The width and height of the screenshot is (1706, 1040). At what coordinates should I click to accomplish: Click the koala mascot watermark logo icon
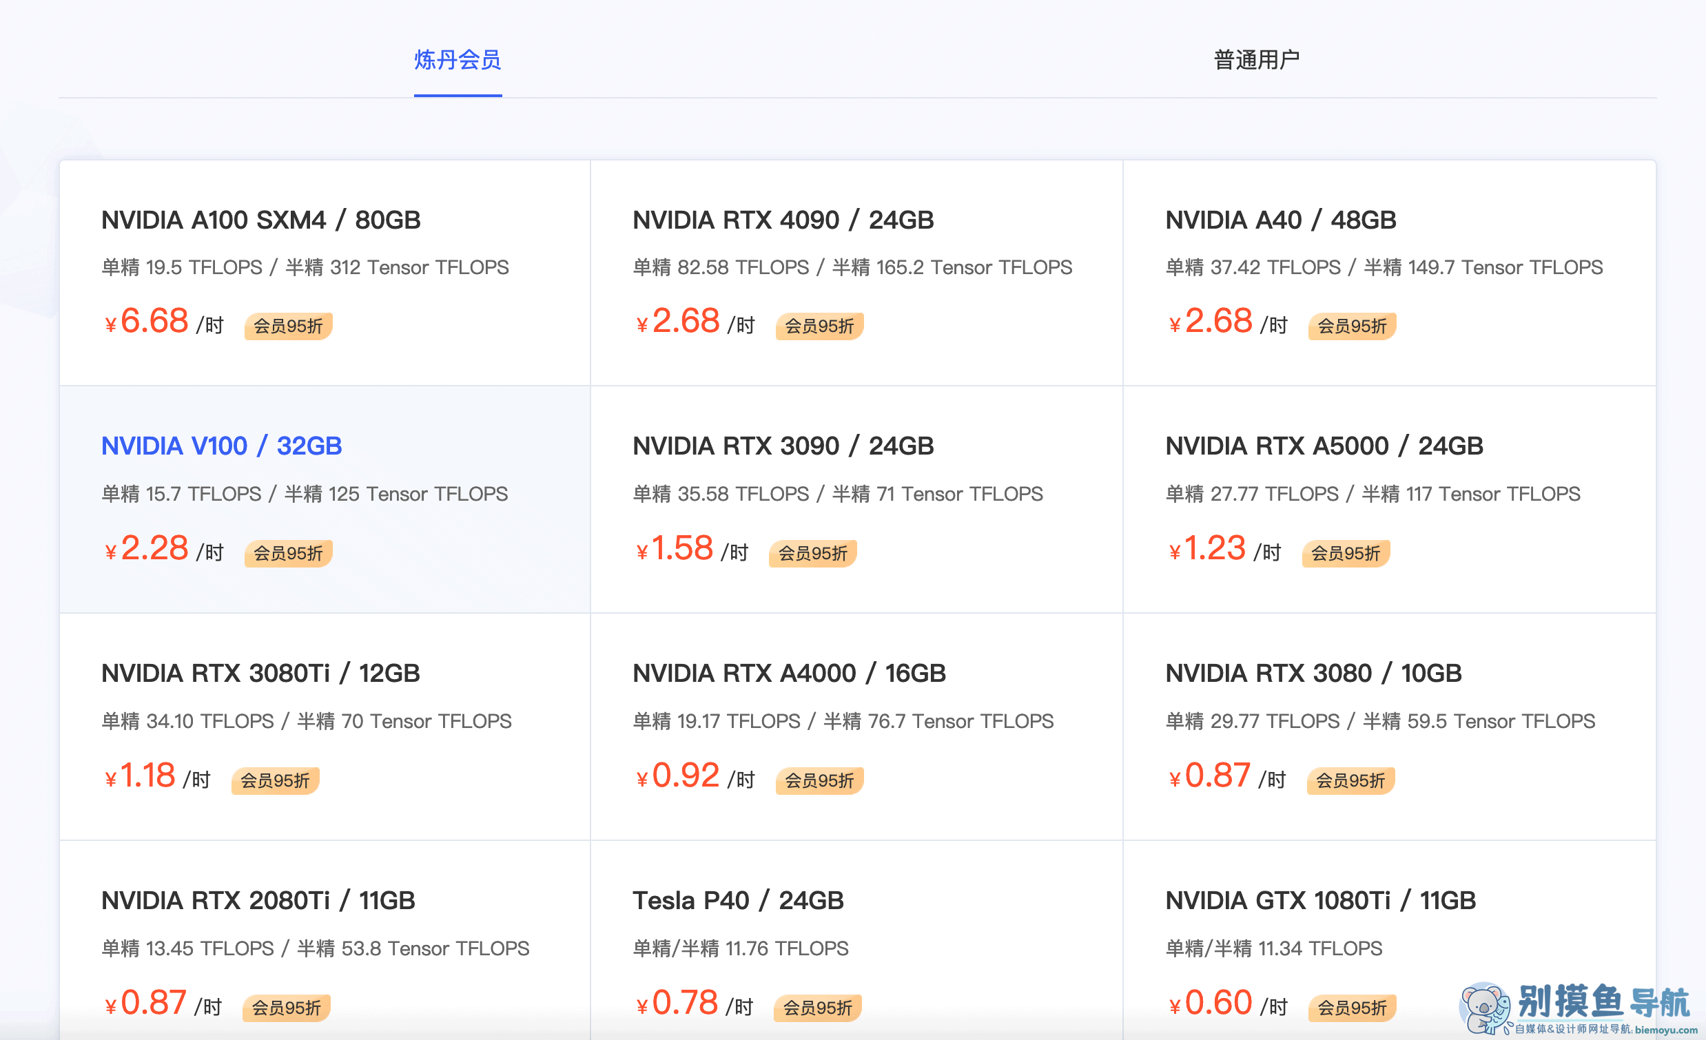(x=1484, y=1009)
